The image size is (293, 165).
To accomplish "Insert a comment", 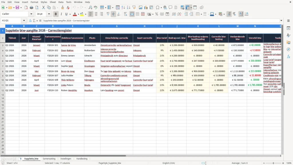I will point(171,7).
